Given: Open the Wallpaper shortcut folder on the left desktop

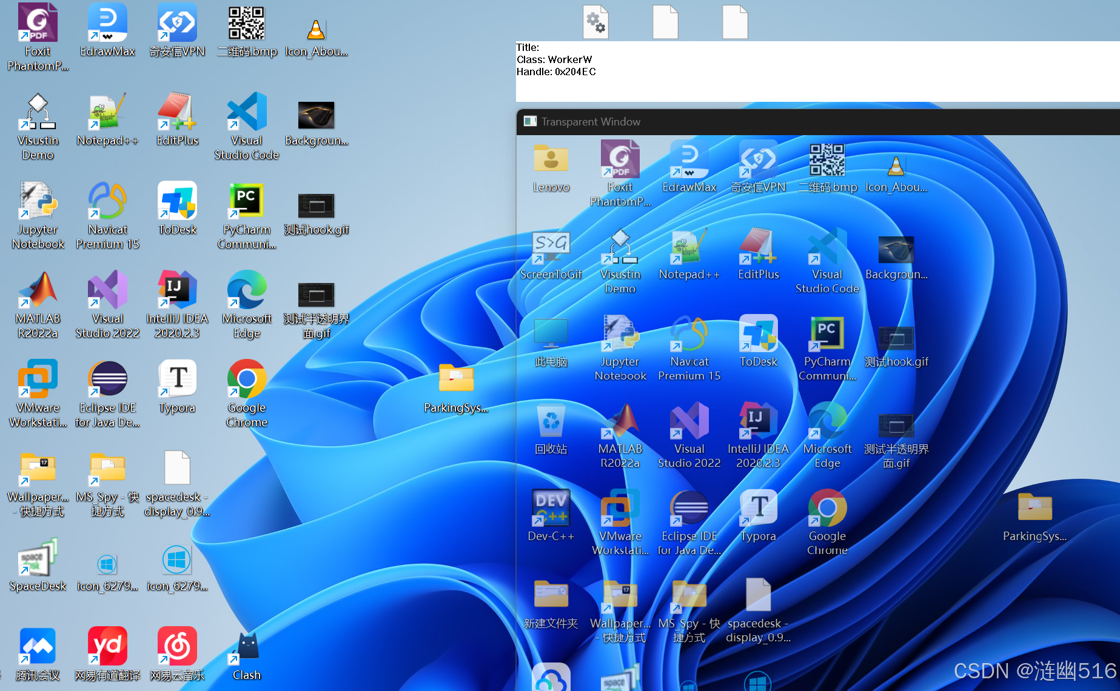Looking at the screenshot, I should click(x=38, y=484).
